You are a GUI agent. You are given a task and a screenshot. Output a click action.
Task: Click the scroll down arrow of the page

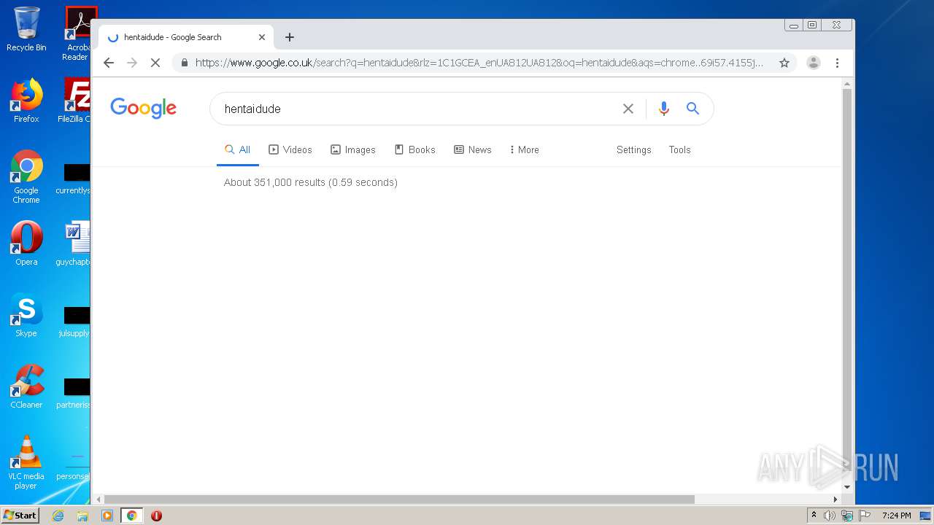click(x=847, y=487)
